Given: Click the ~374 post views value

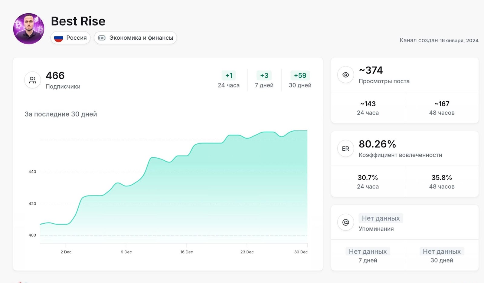Looking at the screenshot, I should [371, 70].
